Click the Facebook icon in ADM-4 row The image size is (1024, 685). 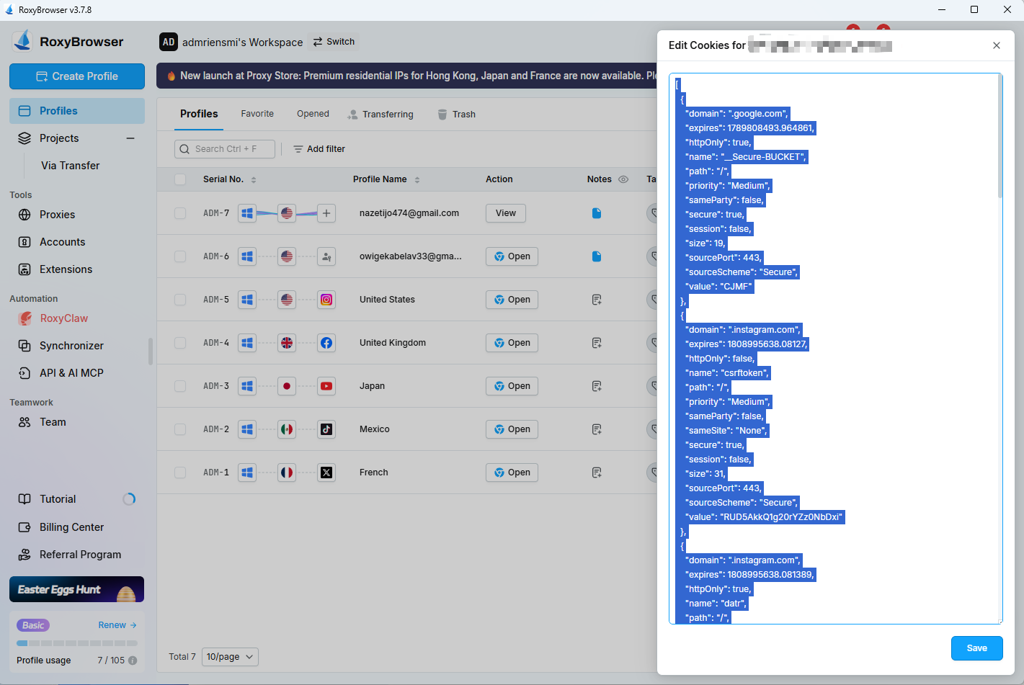click(326, 343)
